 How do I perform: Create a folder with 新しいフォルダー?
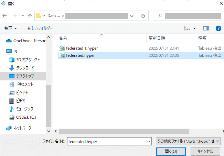coord(40,28)
